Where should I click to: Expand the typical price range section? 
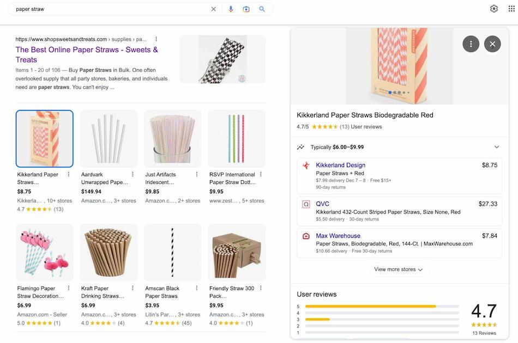tap(496, 147)
